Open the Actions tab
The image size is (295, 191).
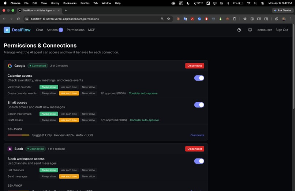tap(52, 30)
